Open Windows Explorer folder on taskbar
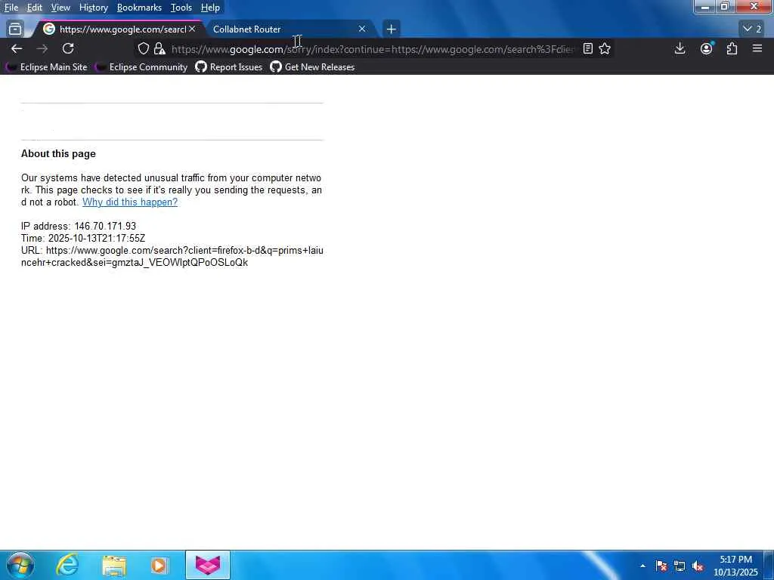Screen dimensions: 774x580 point(114,565)
